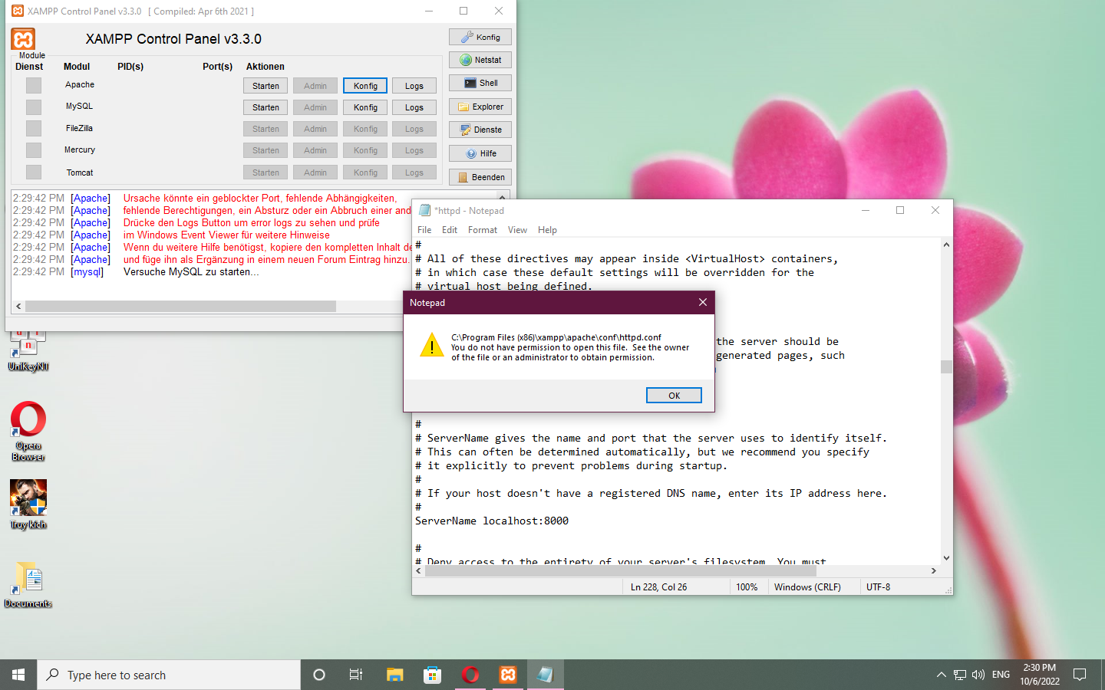This screenshot has height=690, width=1105.
Task: Click the Notepad horizontal scrollbar right arrow
Action: [933, 570]
